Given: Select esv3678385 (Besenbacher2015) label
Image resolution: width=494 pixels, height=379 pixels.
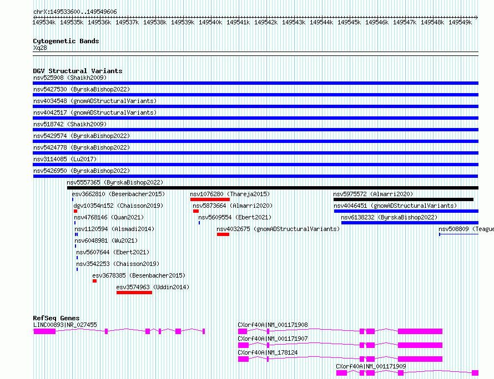Looking at the screenshot, I should pos(139,275).
